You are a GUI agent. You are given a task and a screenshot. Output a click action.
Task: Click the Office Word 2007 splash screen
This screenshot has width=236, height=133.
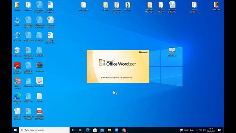click(x=118, y=66)
